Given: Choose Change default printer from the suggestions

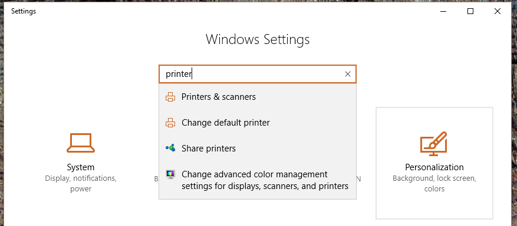Looking at the screenshot, I should [258, 123].
